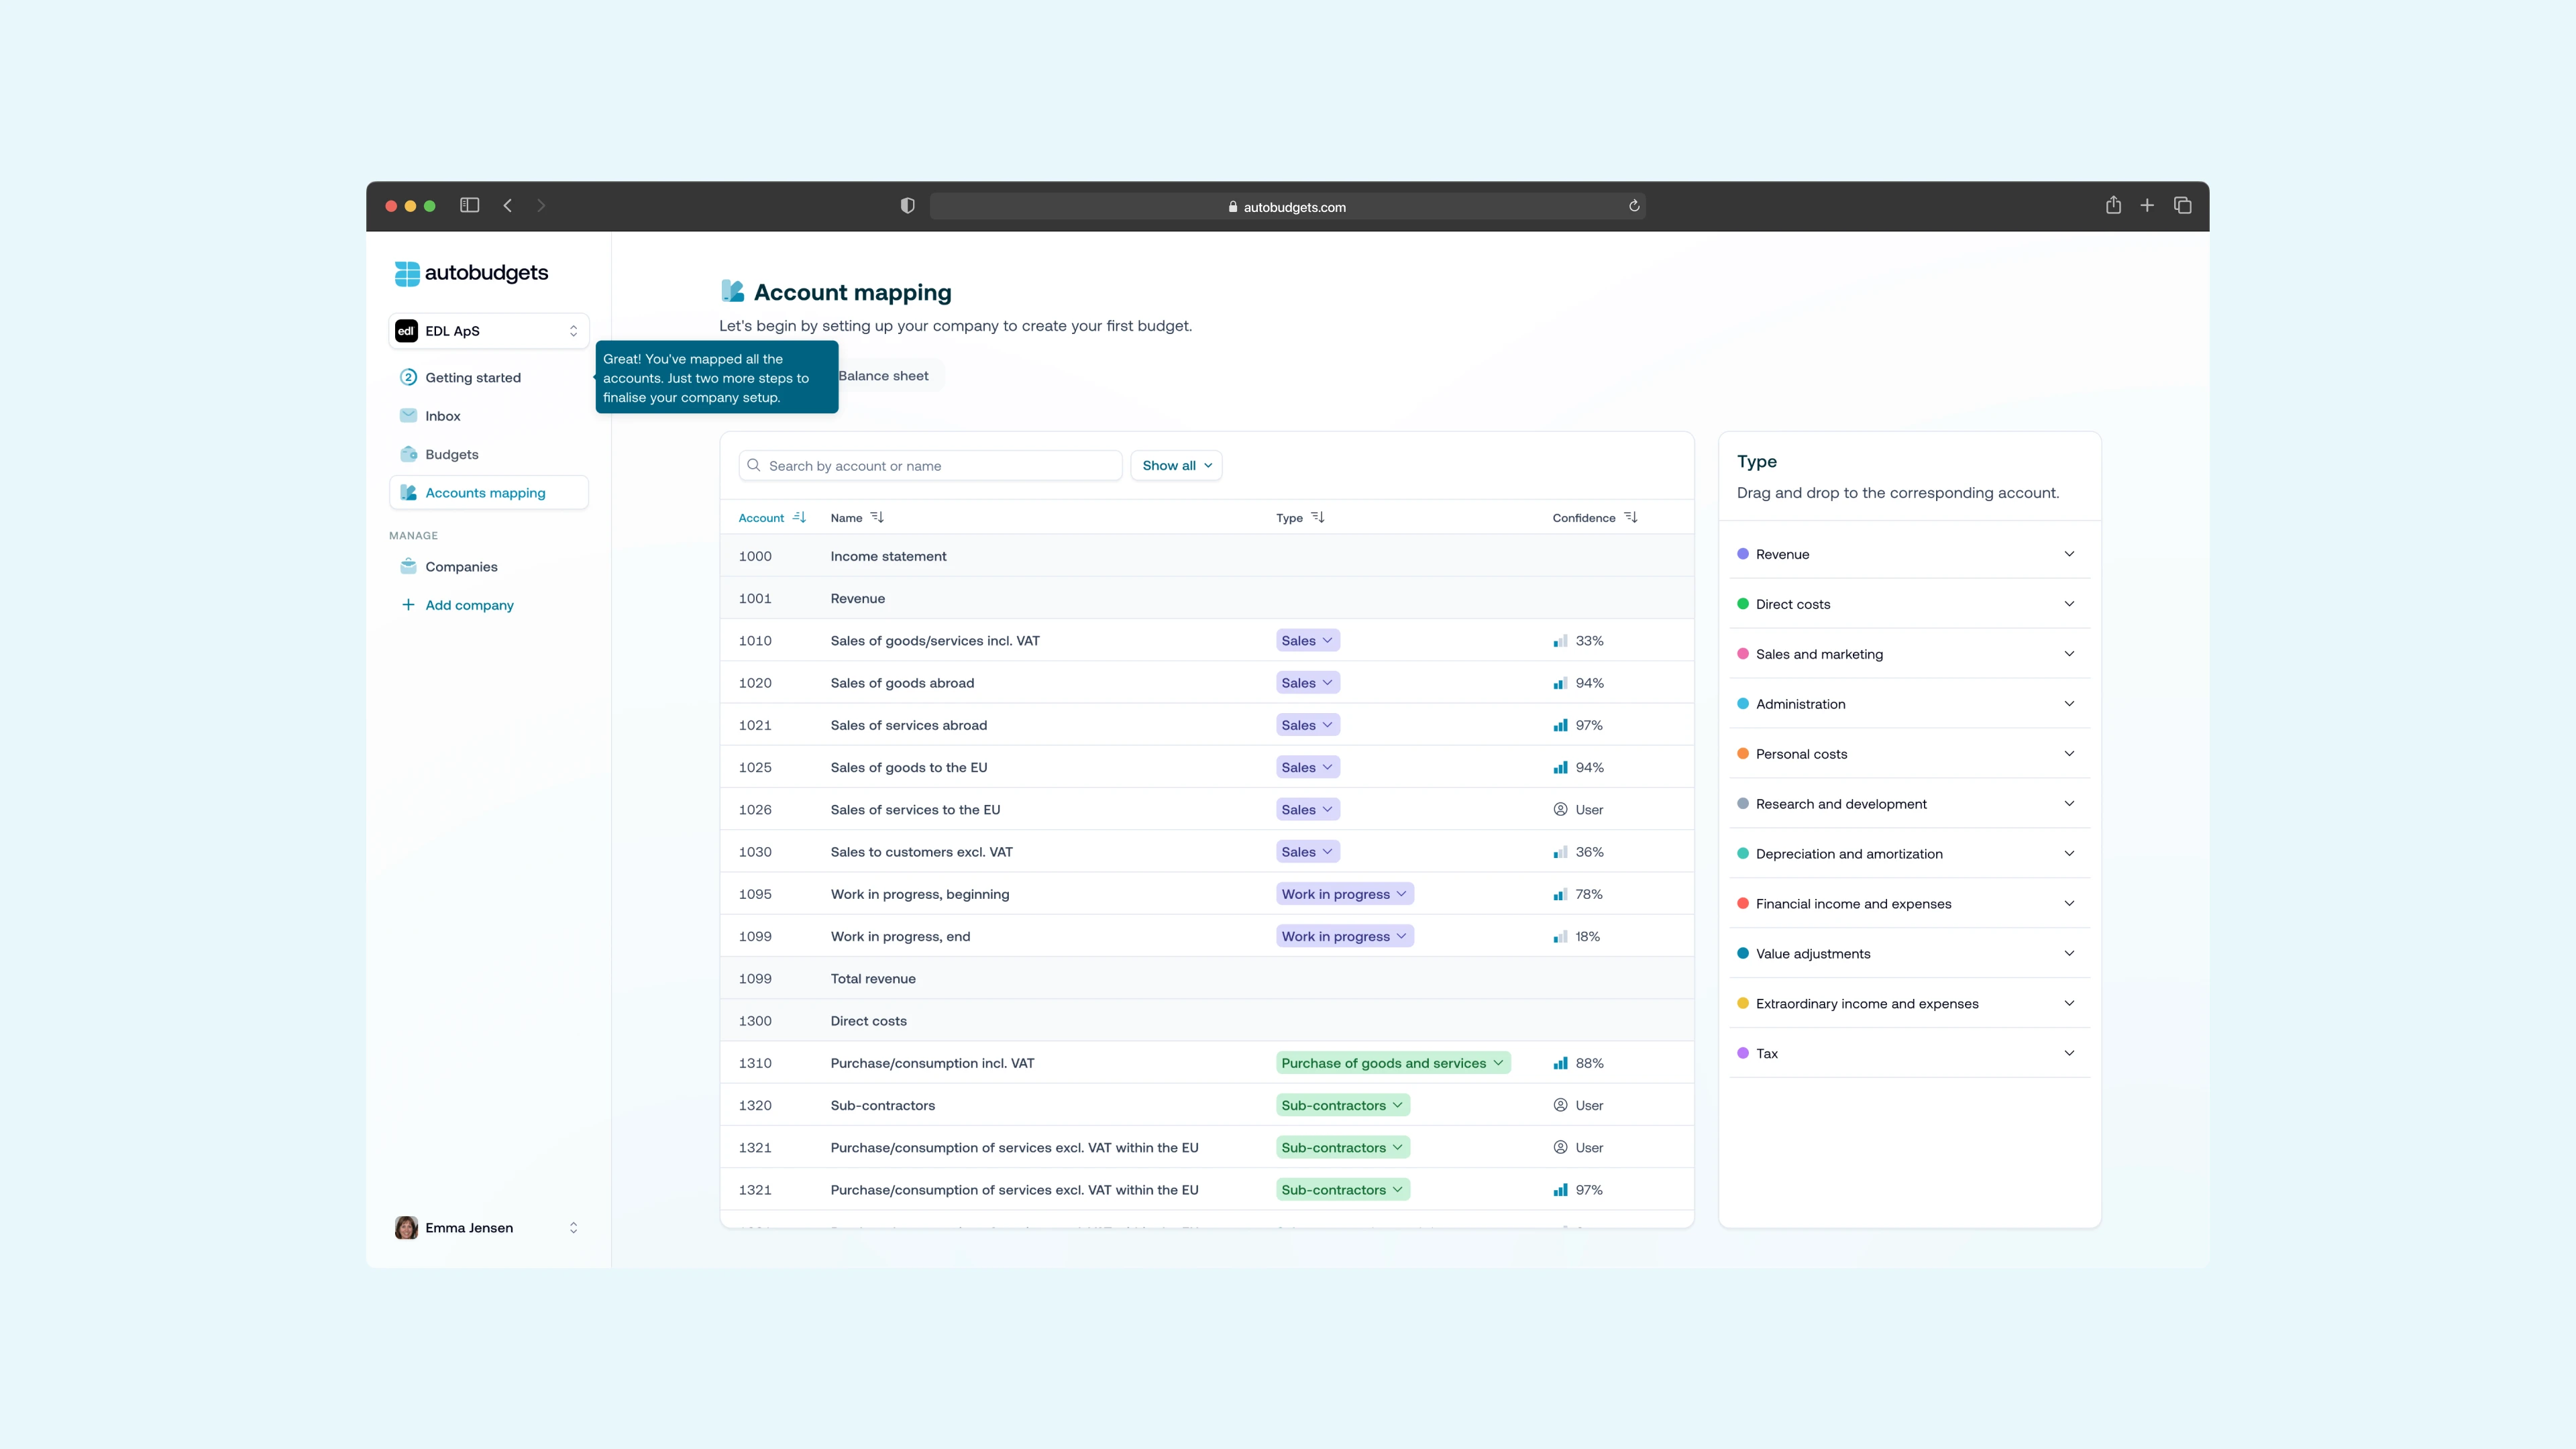Click the Add company link
Viewport: 2576px width, 1449px height.
click(x=469, y=605)
